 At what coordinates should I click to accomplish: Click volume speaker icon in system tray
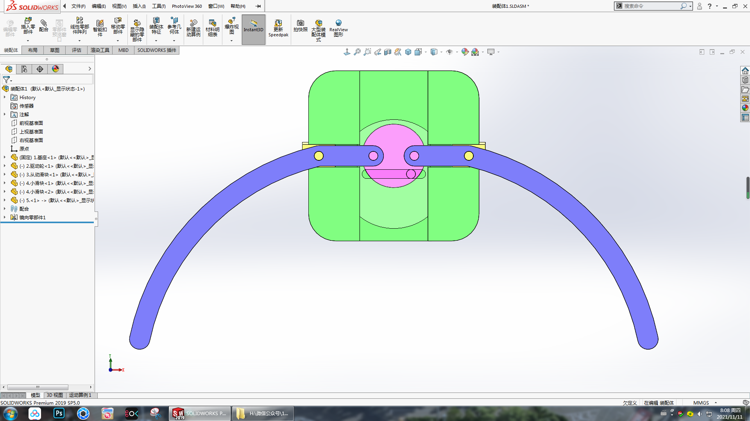(x=700, y=414)
